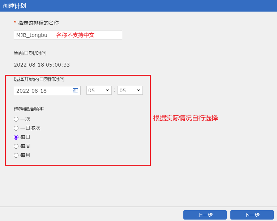
Task: Click the current timestamp 2022-08-18 05:00:33
Action: (x=42, y=65)
